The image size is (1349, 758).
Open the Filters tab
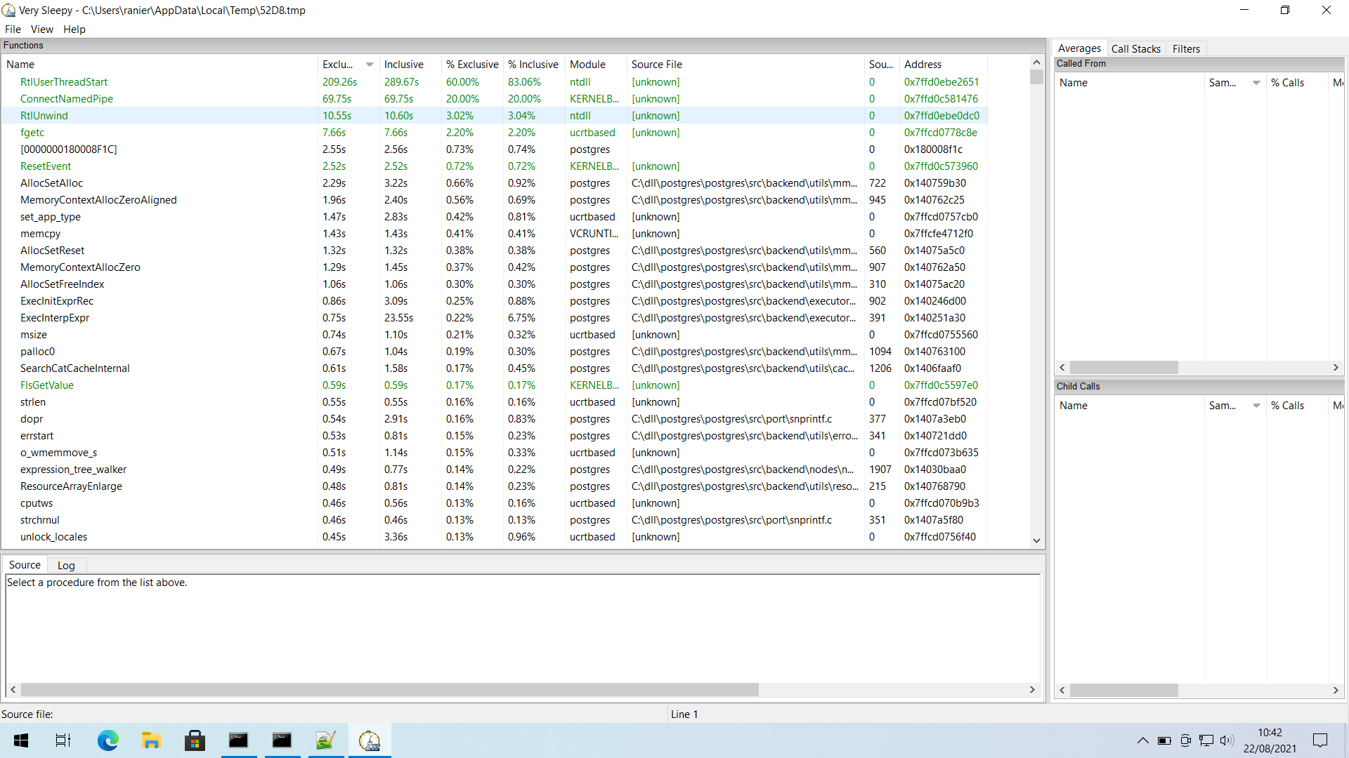1186,49
